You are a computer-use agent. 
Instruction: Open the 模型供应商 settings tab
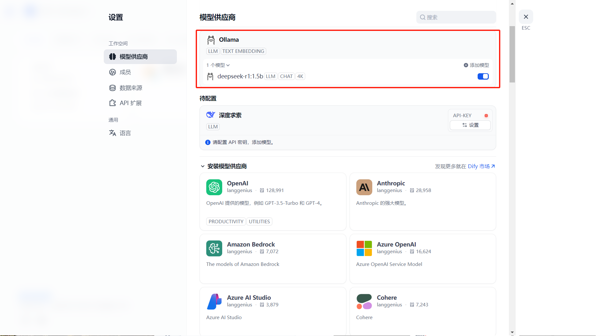coord(140,57)
